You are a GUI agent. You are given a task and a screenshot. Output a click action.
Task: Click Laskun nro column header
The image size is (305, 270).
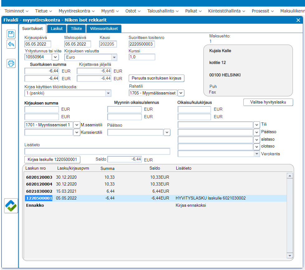pyautogui.click(x=36, y=168)
